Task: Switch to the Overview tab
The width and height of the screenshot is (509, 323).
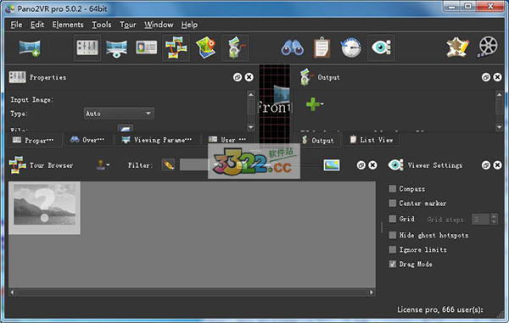Action: [x=88, y=140]
